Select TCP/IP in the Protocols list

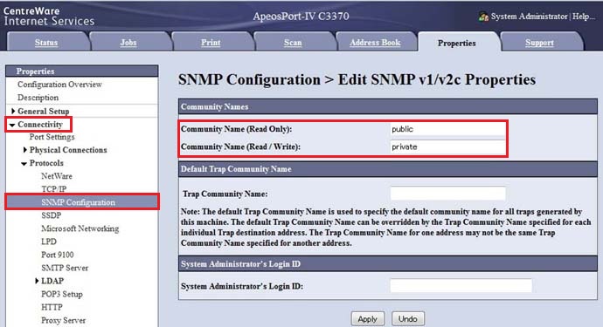[x=54, y=189]
